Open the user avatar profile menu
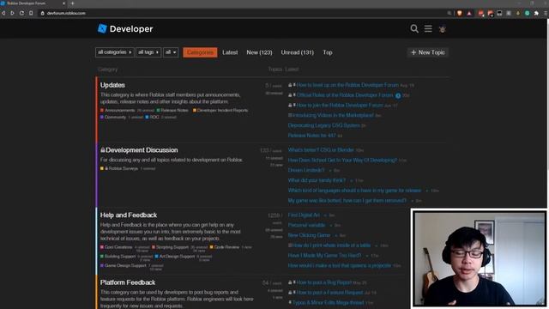The image size is (549, 309). [x=443, y=29]
